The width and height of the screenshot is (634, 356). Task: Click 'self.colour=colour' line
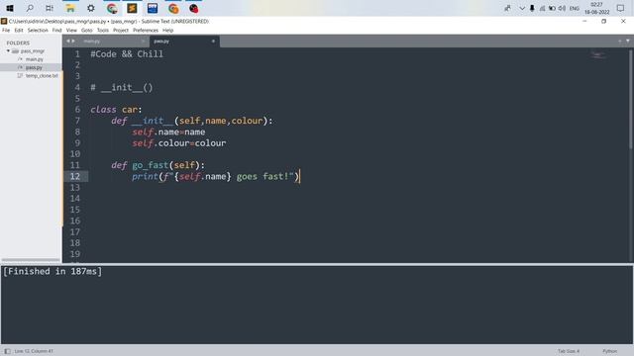point(179,142)
